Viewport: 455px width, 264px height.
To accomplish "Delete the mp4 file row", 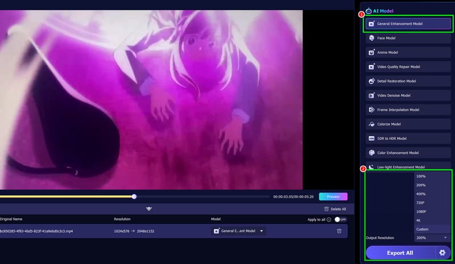I will [339, 231].
